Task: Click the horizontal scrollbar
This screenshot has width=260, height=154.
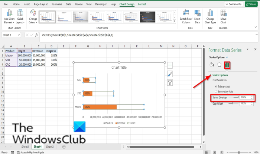Action: coord(162,147)
